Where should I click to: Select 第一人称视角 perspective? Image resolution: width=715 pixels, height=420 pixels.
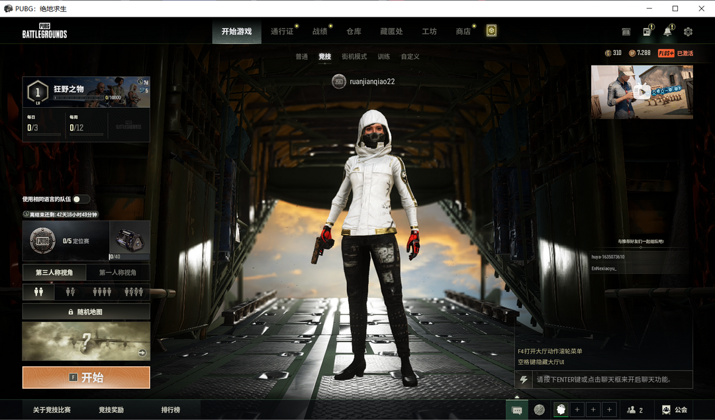tap(118, 272)
